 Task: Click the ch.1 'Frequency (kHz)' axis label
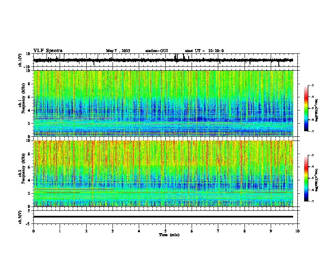[23, 98]
